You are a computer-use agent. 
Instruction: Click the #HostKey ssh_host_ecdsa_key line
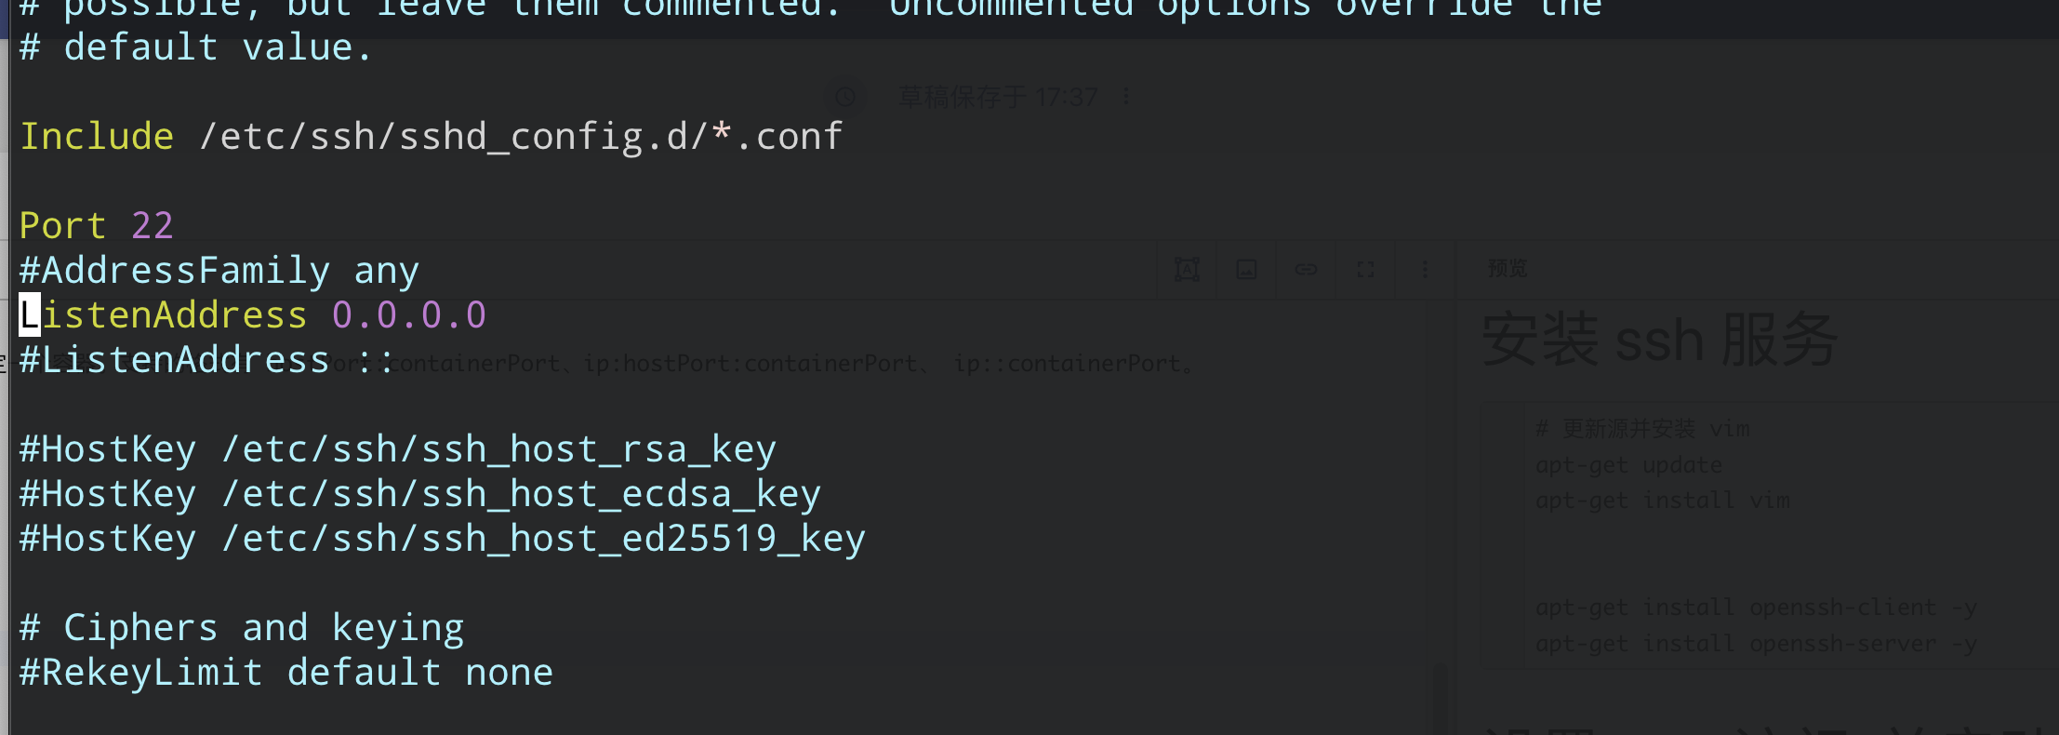(420, 494)
